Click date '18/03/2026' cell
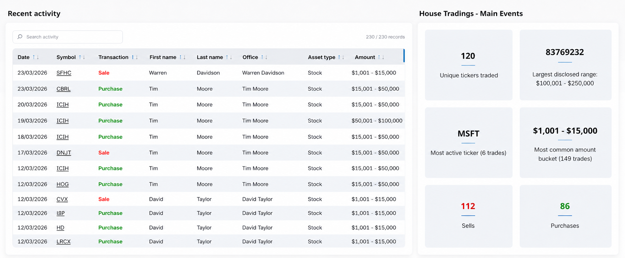 point(32,137)
